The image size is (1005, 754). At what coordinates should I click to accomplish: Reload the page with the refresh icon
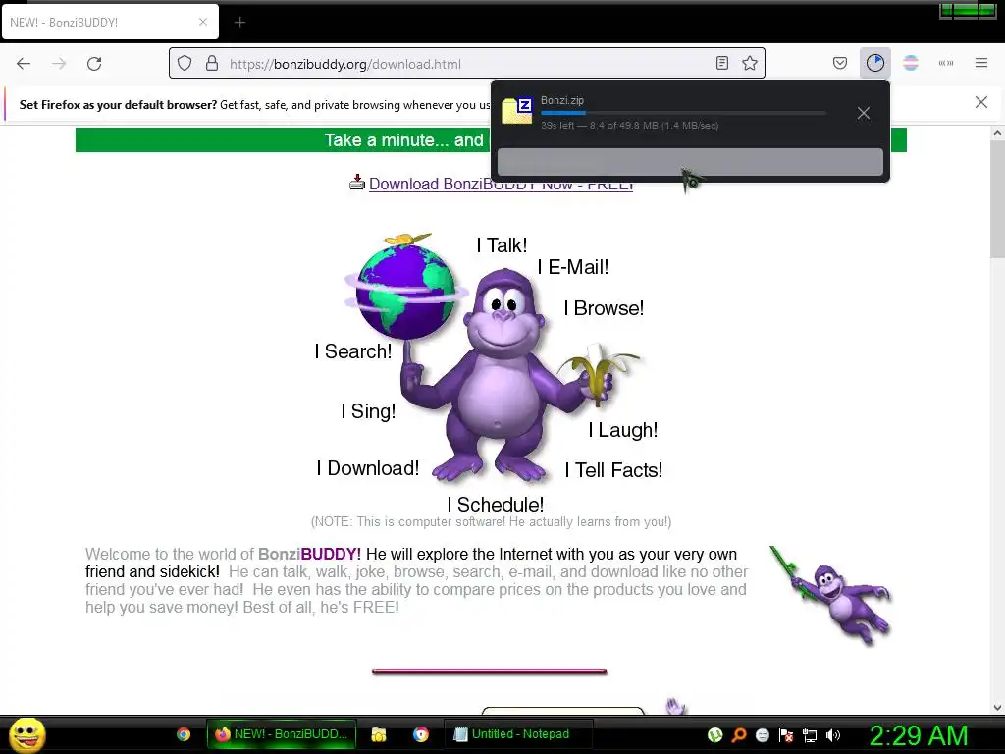94,64
